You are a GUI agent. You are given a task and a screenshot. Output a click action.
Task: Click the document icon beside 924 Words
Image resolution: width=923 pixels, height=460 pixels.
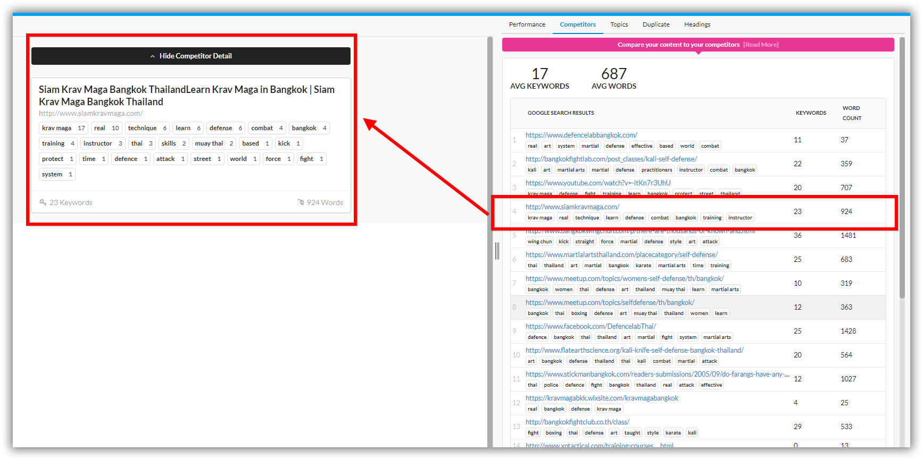pos(301,202)
